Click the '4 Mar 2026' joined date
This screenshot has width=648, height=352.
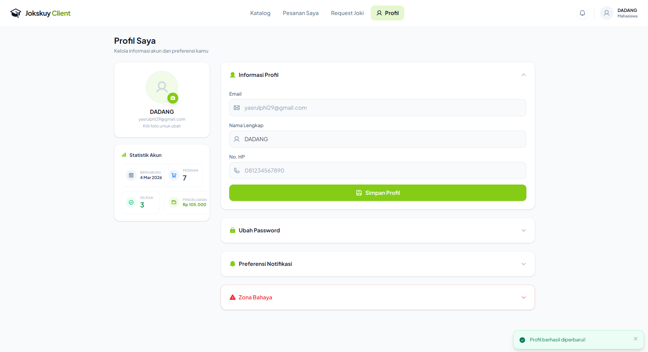pos(151,178)
